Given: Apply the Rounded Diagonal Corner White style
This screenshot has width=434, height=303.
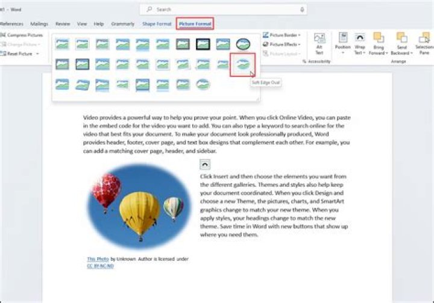Looking at the screenshot, I should 122,64.
